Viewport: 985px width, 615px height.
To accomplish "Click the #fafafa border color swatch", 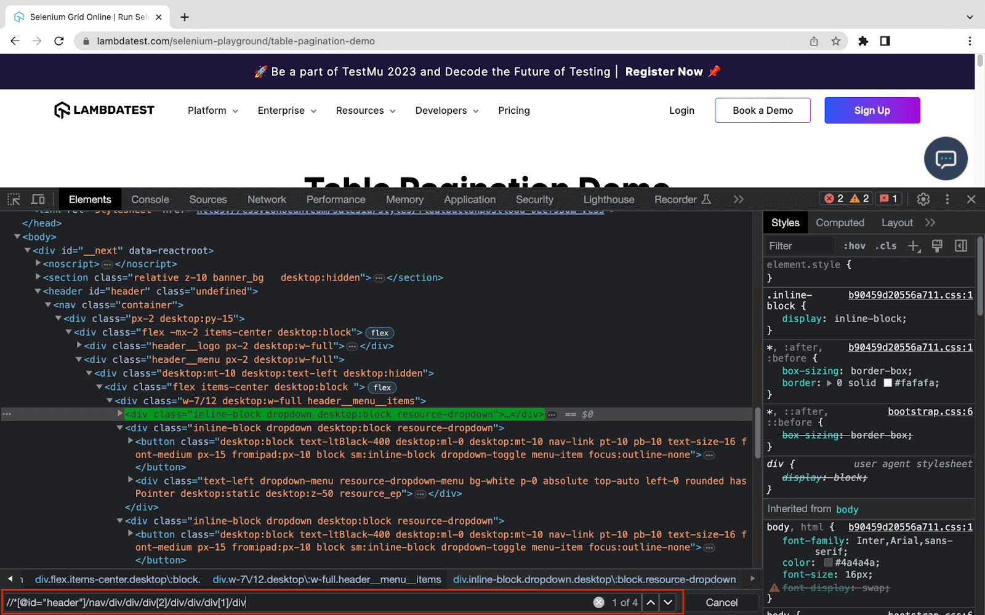I will coord(888,383).
